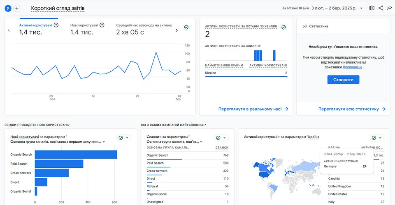The height and width of the screenshot is (205, 395).
Task: Click ОСНОВНА ГРУПА КАНАЛІ column header
Action: 168,148
